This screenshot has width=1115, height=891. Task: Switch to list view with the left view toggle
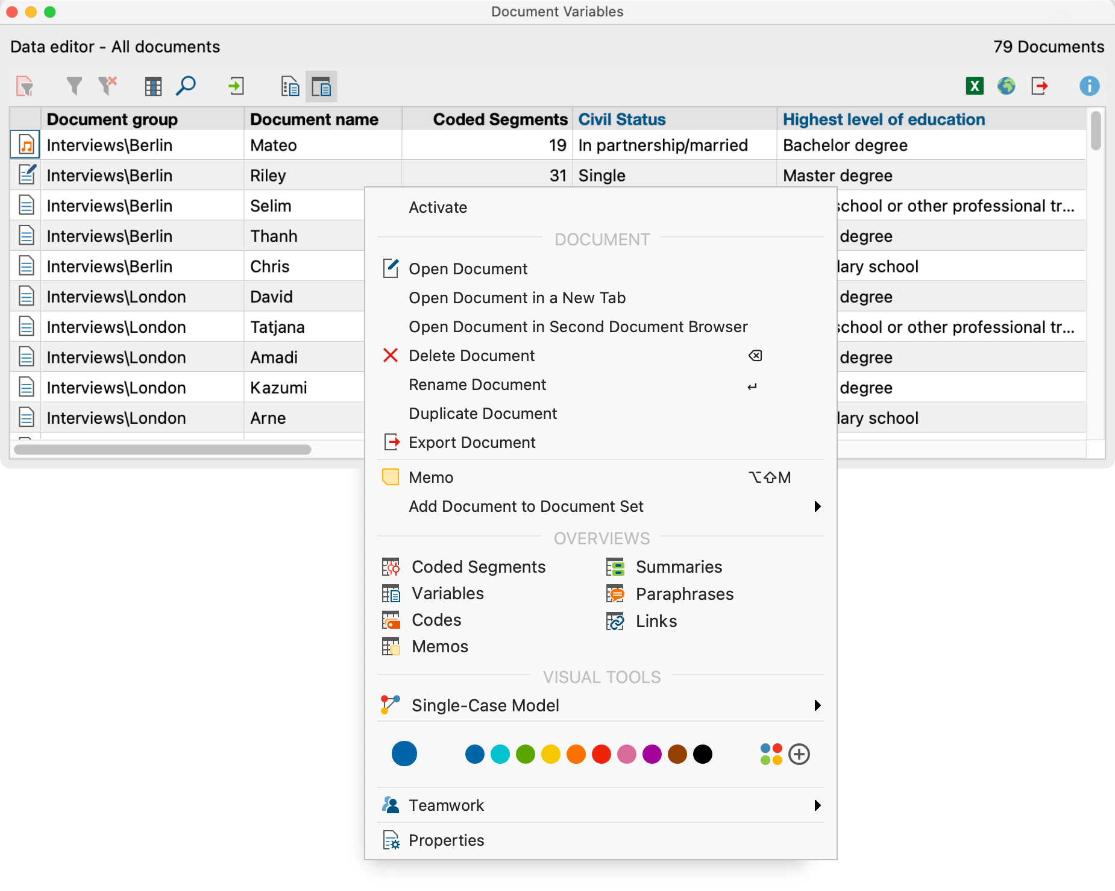tap(290, 86)
